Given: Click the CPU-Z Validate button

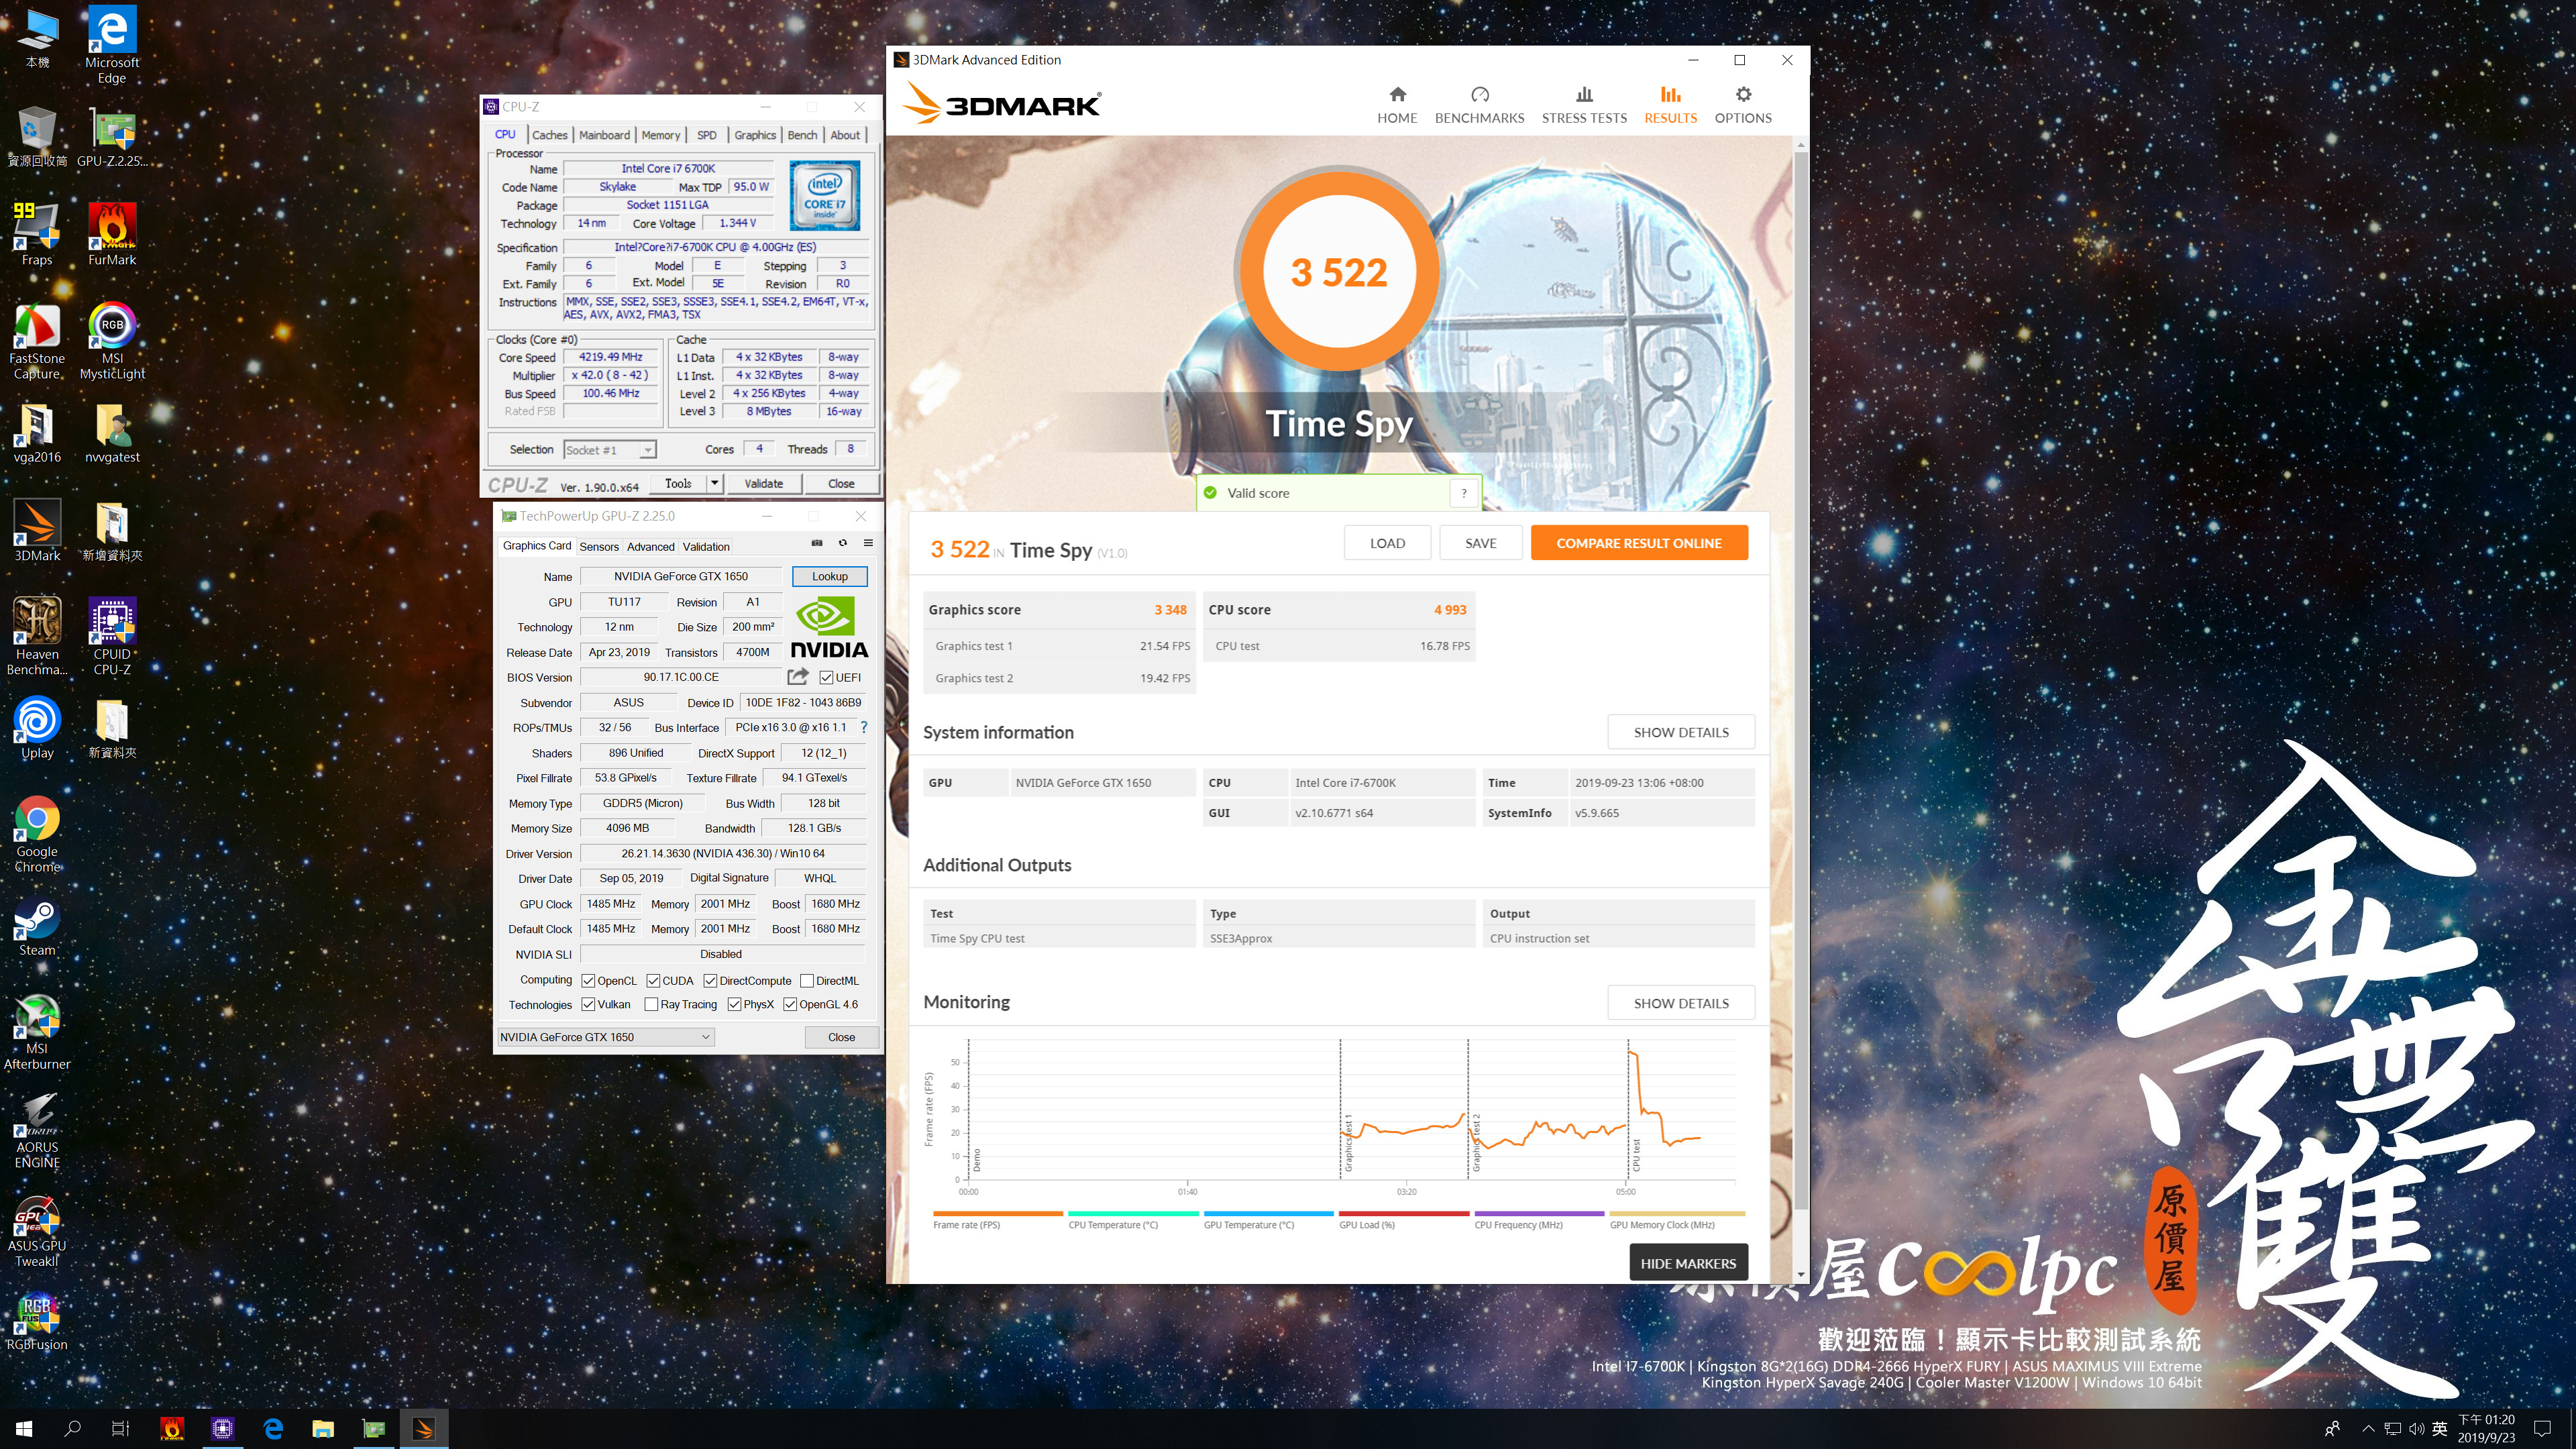Looking at the screenshot, I should pos(764,483).
